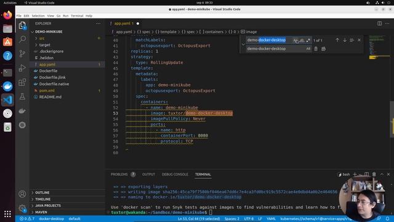Image resolution: width=394 pixels, height=222 pixels.
Task: Click default namespace in status bar
Action: [74, 219]
